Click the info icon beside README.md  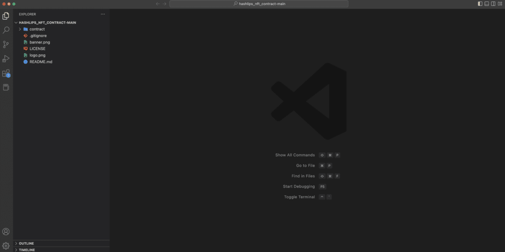click(x=26, y=62)
